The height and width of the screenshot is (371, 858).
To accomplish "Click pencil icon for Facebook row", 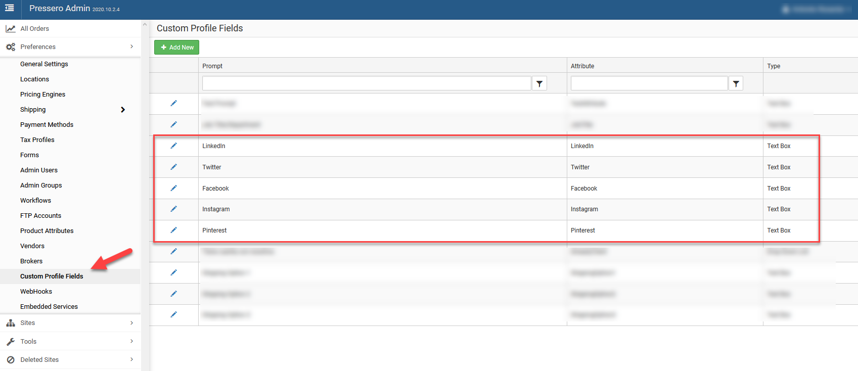I will pos(173,189).
